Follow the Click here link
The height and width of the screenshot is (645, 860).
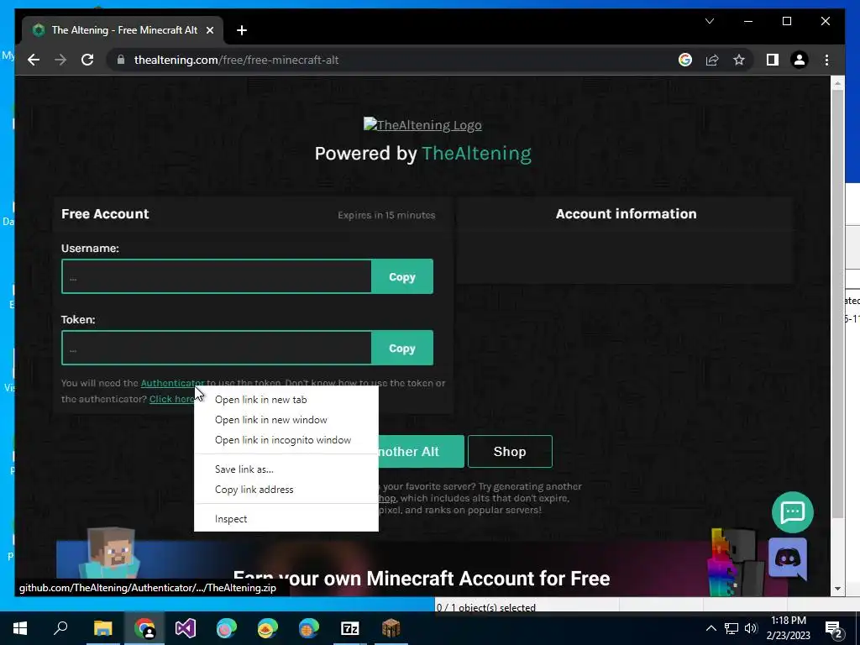pos(171,399)
